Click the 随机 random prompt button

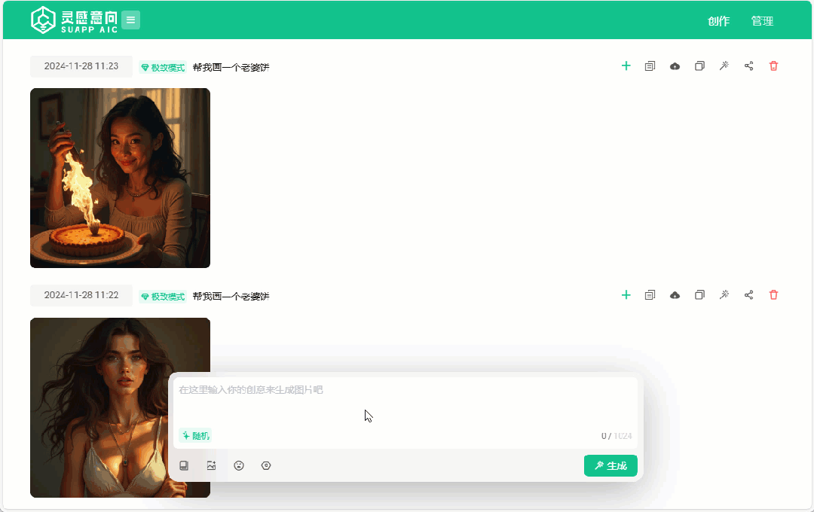(x=195, y=436)
